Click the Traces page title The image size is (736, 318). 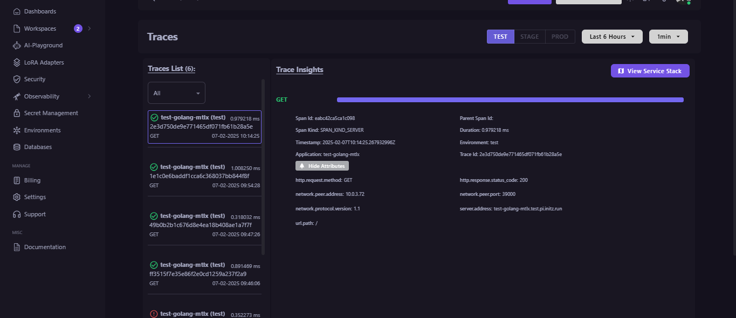pyautogui.click(x=162, y=37)
